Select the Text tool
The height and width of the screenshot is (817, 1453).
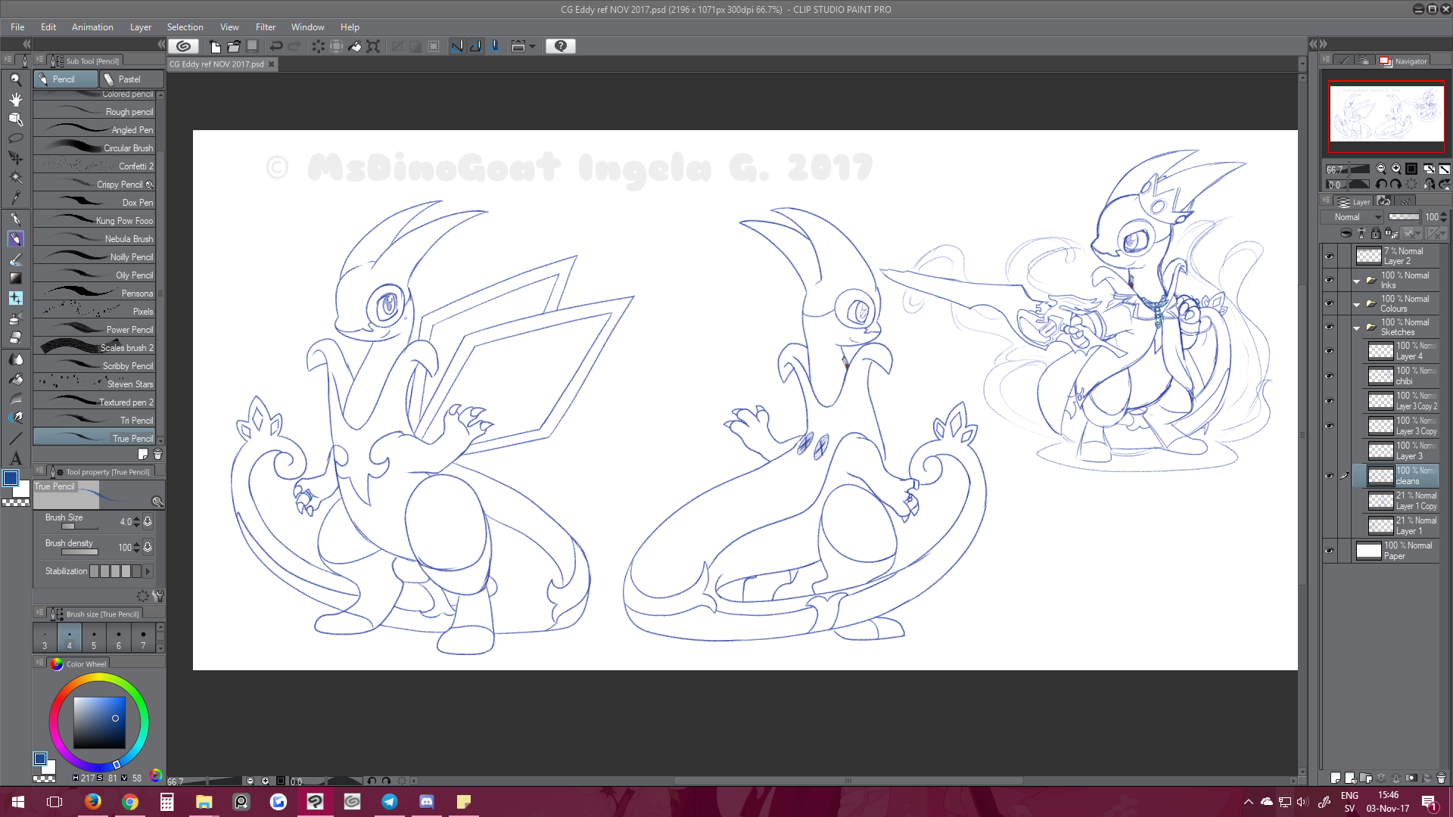(x=15, y=458)
